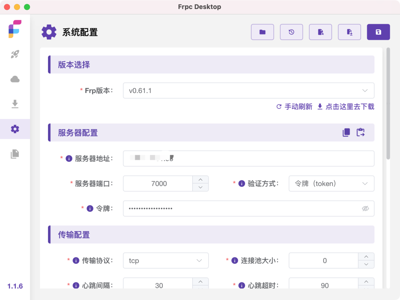This screenshot has height=300, width=400.
Task: Click info icon beside 心跳超时
Action: [241, 285]
